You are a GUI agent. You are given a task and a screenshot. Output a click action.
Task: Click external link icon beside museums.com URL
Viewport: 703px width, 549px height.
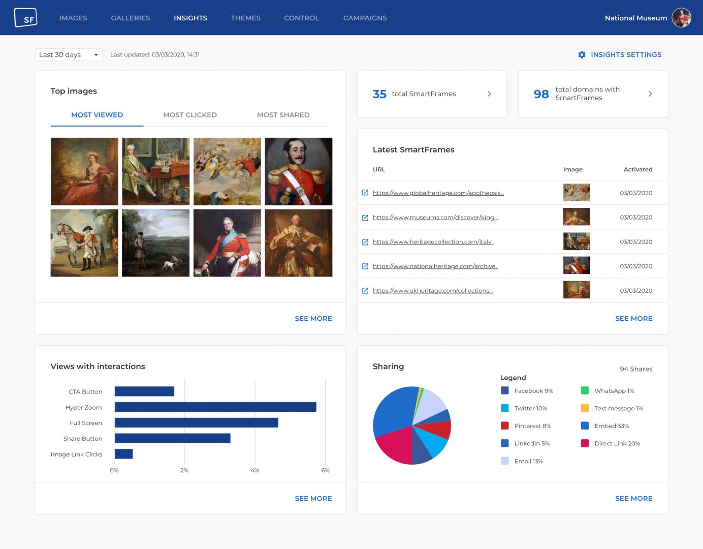(365, 218)
